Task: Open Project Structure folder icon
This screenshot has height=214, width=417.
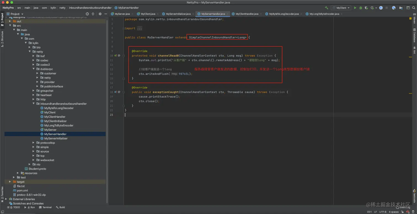Action: (401, 8)
